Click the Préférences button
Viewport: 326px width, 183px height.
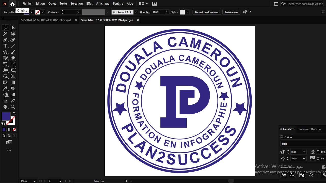click(231, 12)
